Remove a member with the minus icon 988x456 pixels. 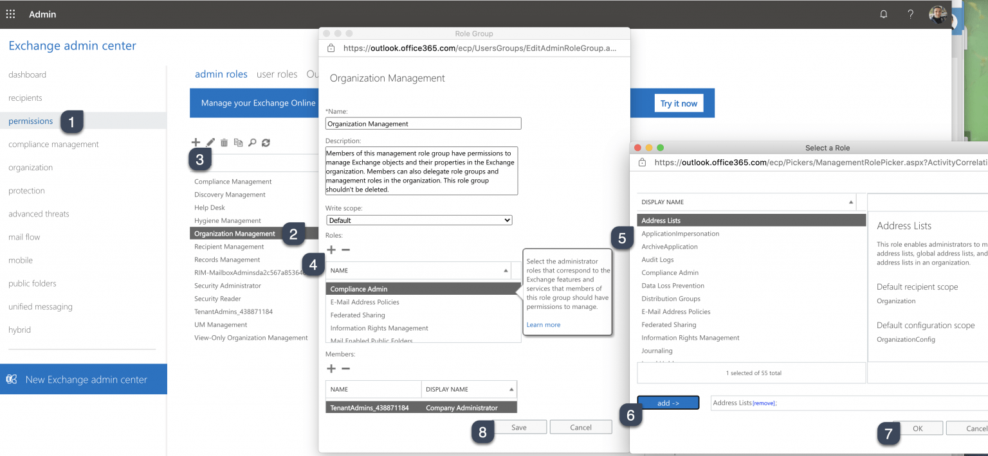point(345,368)
